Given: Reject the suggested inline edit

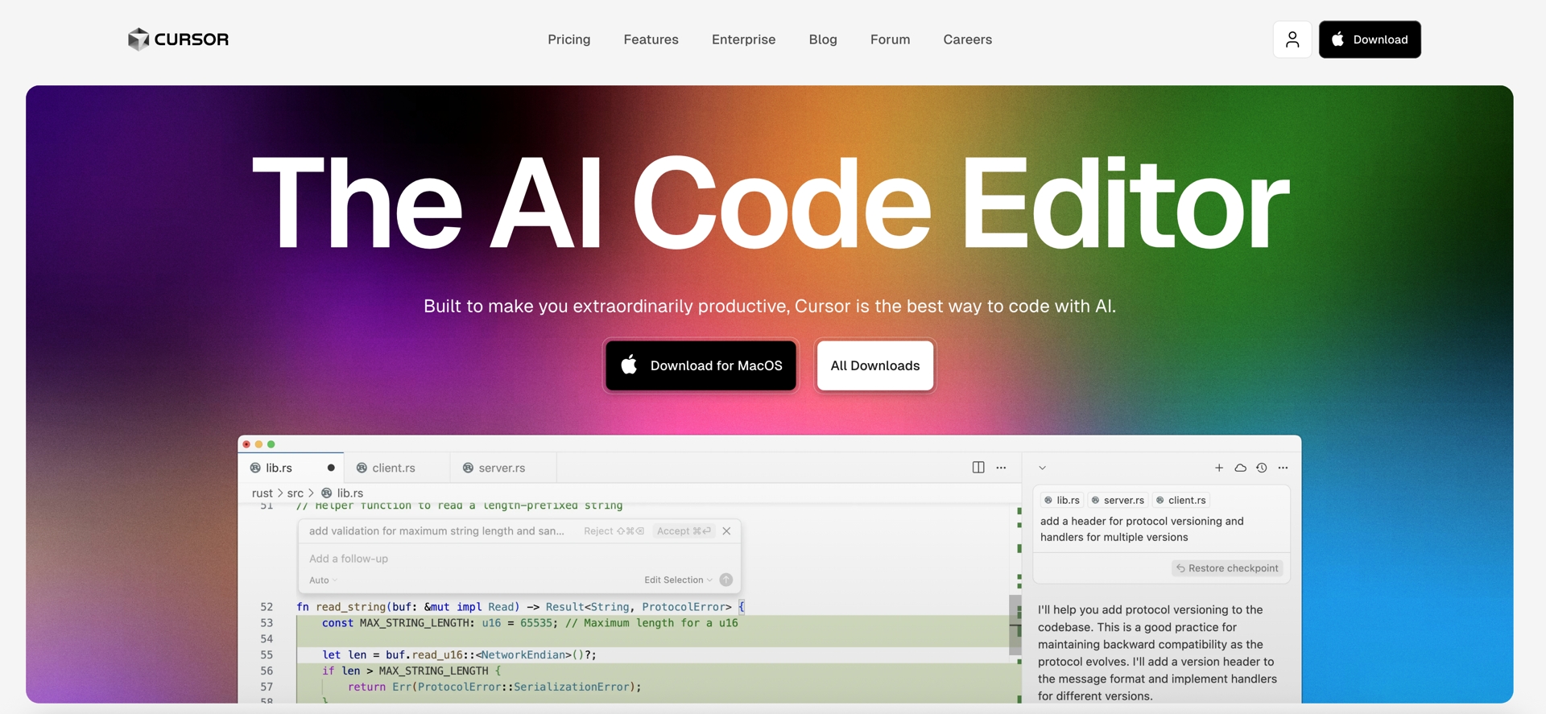Looking at the screenshot, I should pos(614,531).
